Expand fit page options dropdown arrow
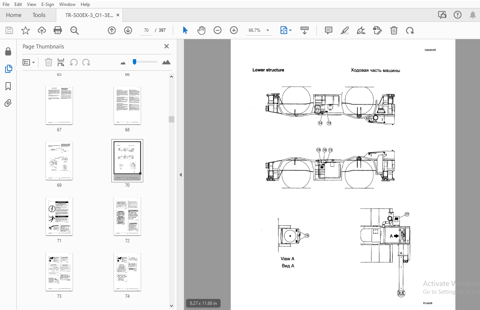 coord(291,30)
